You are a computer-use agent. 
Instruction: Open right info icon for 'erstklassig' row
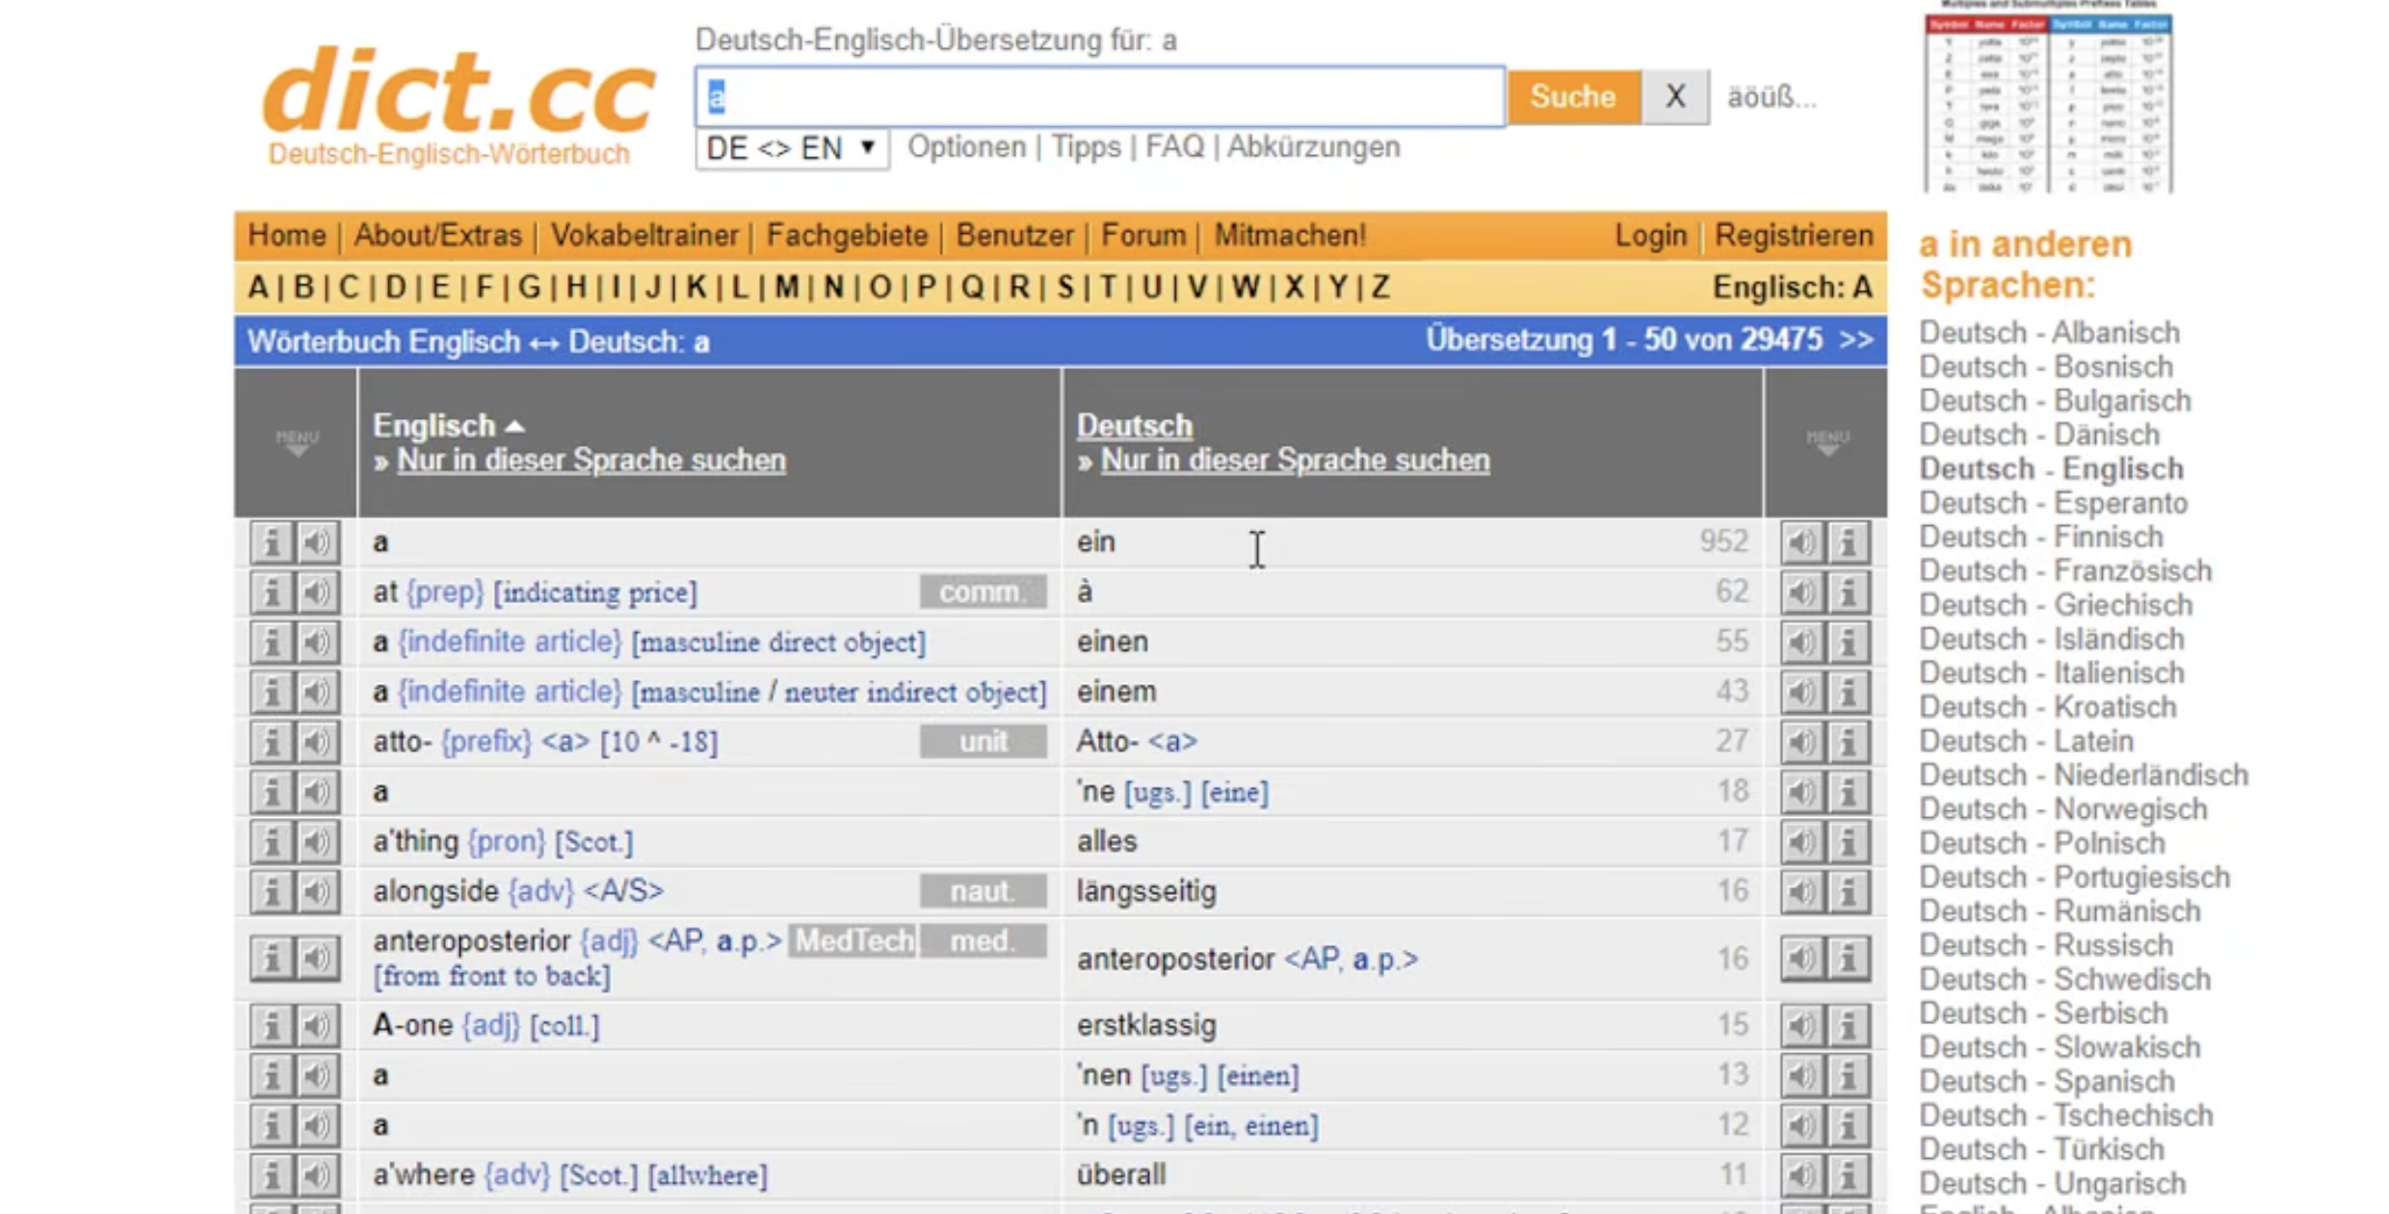point(1848,1026)
